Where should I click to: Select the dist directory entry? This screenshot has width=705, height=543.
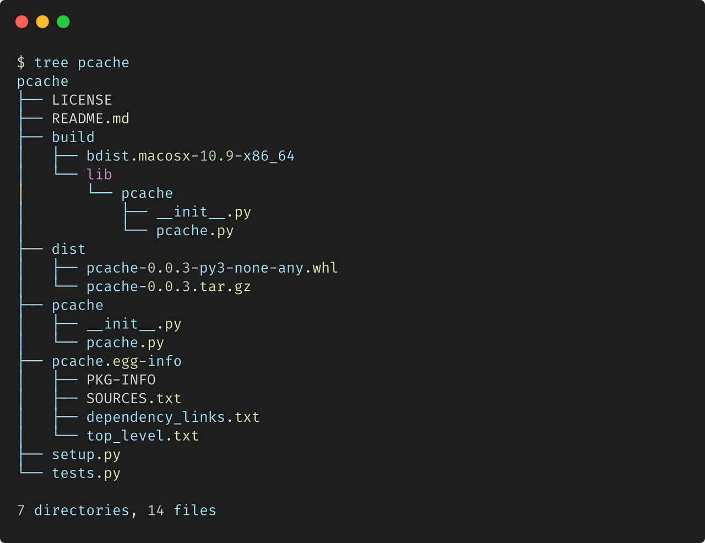pos(68,248)
